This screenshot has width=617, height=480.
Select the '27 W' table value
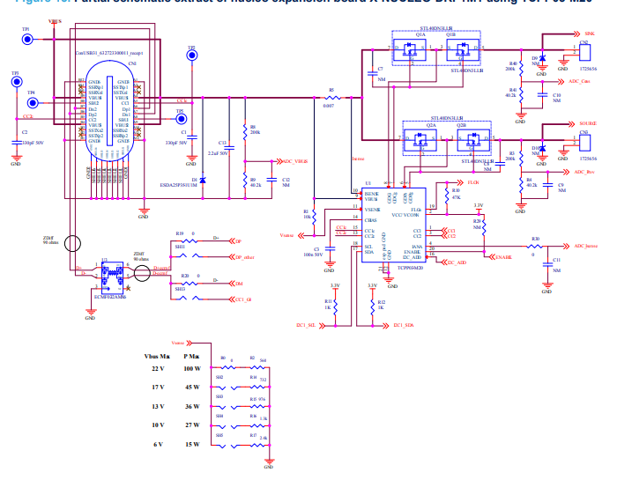(x=192, y=425)
